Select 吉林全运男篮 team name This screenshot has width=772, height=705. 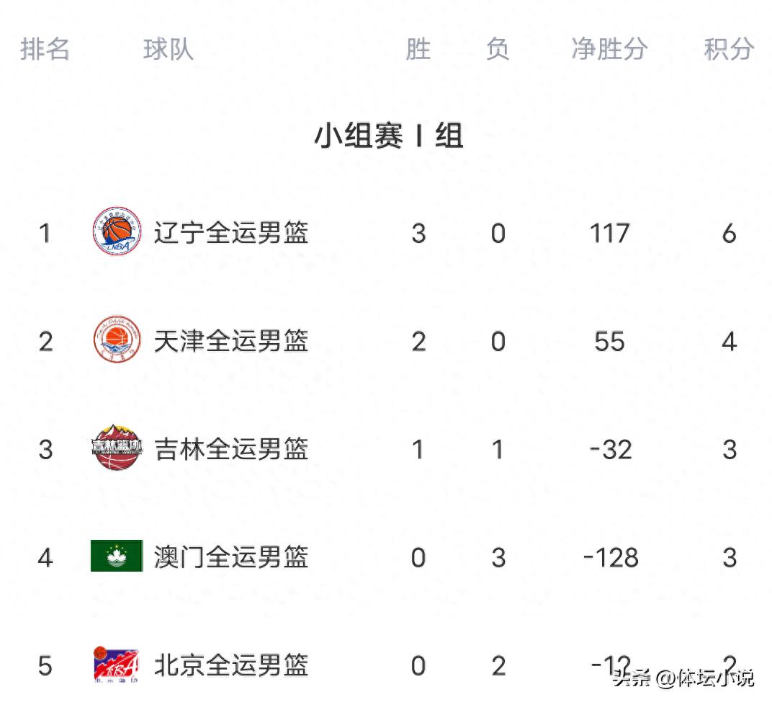click(x=230, y=449)
